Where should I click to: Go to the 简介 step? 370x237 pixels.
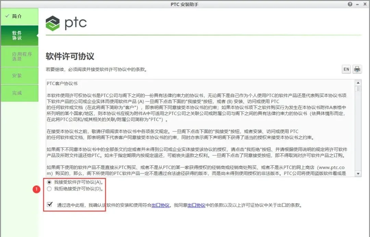pos(20,16)
